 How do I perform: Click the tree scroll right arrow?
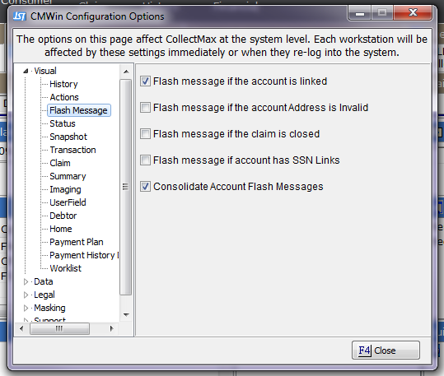coord(111,328)
